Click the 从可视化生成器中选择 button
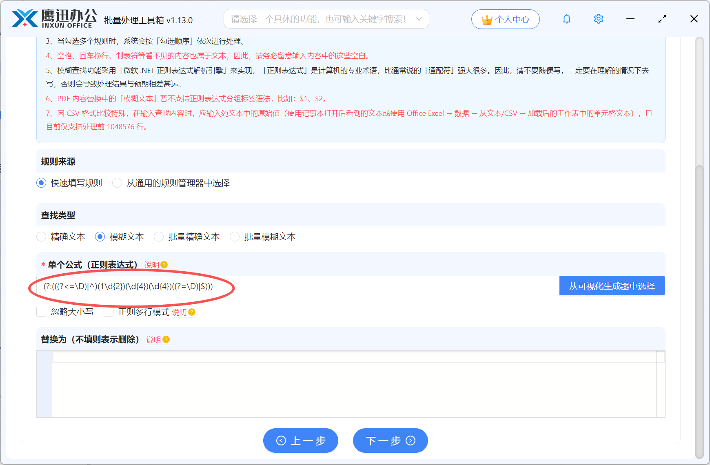 (611, 286)
